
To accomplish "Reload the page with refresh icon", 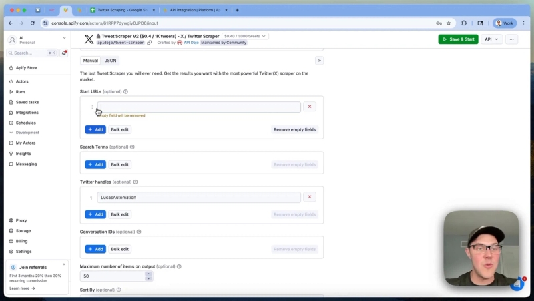I will tap(32, 23).
